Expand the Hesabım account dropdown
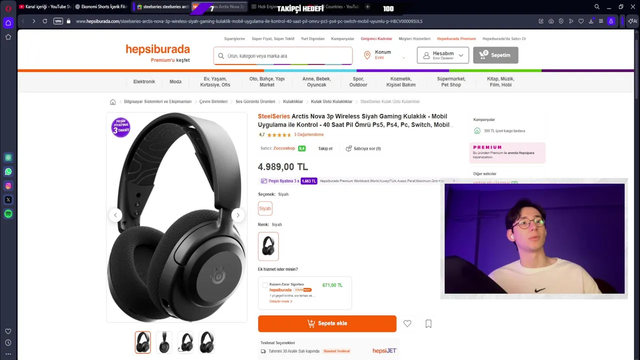 tap(443, 55)
